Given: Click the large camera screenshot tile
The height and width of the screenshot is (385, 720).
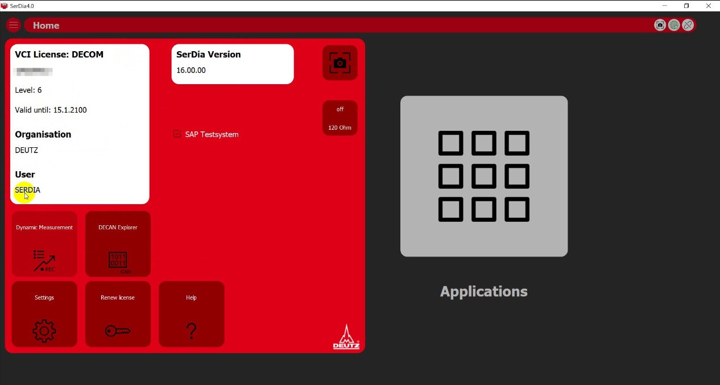Looking at the screenshot, I should [340, 63].
